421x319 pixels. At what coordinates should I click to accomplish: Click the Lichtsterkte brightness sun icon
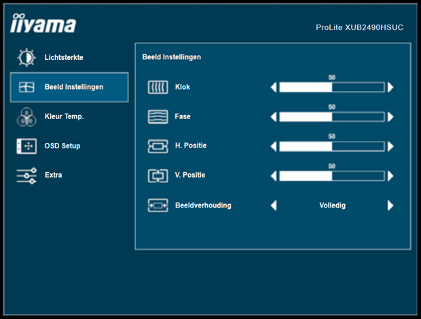26,58
